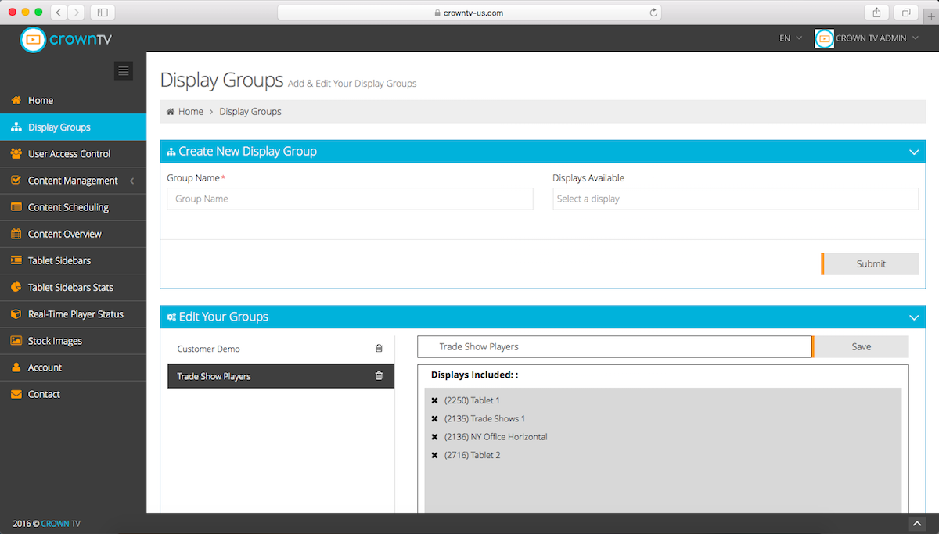Click into the Group Name field

coord(350,199)
